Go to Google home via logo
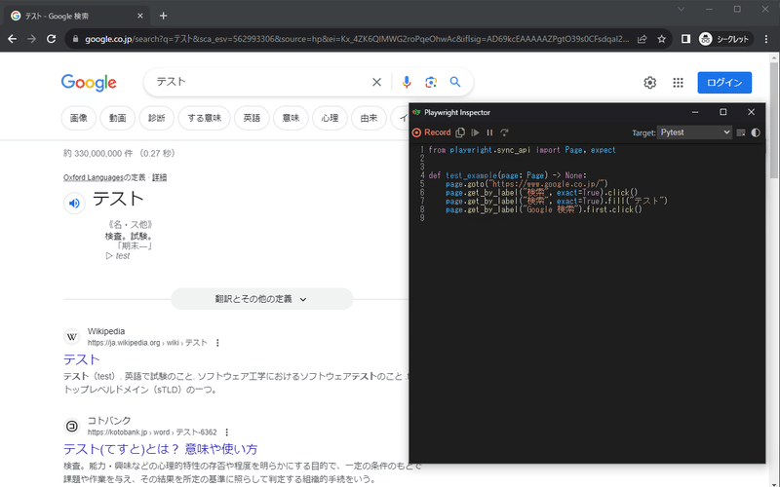 point(89,83)
